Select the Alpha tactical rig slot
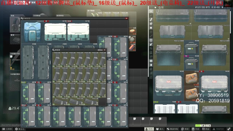The height and width of the screenshot is (131, 233). [94, 14]
